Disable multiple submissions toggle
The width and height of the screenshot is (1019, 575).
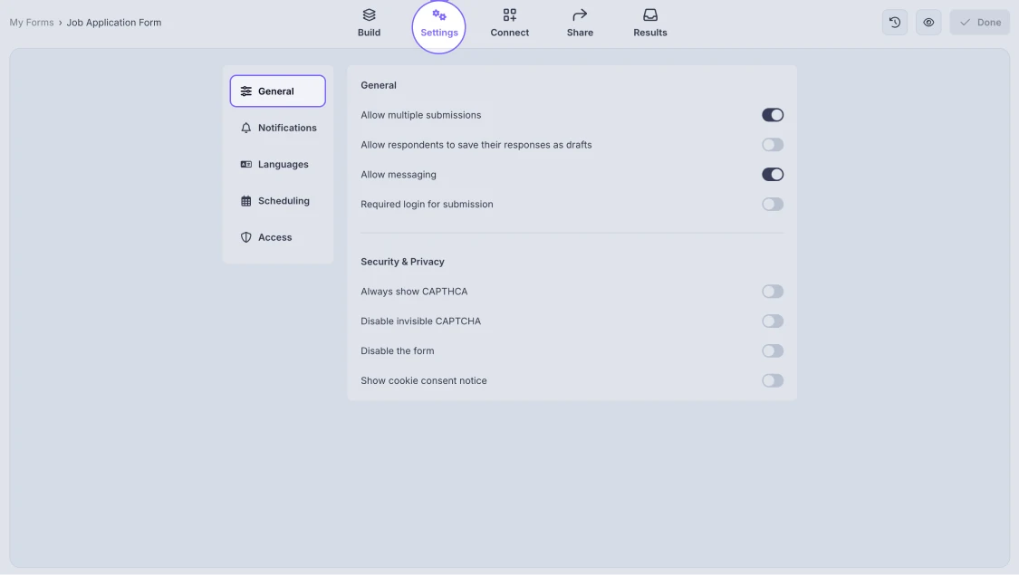point(773,114)
